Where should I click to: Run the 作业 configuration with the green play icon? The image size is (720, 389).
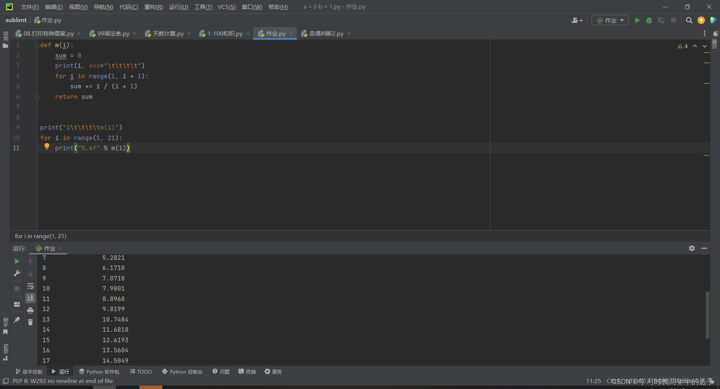tap(637, 20)
